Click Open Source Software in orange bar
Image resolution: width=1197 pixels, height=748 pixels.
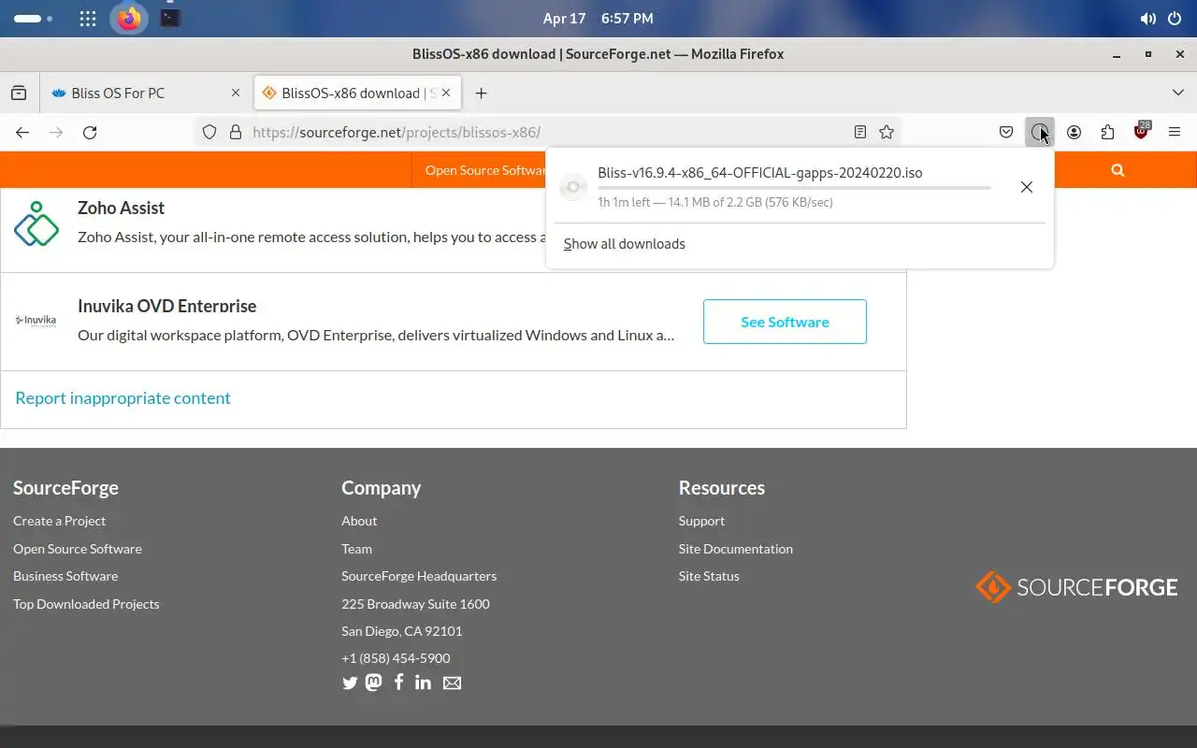pyautogui.click(x=485, y=169)
